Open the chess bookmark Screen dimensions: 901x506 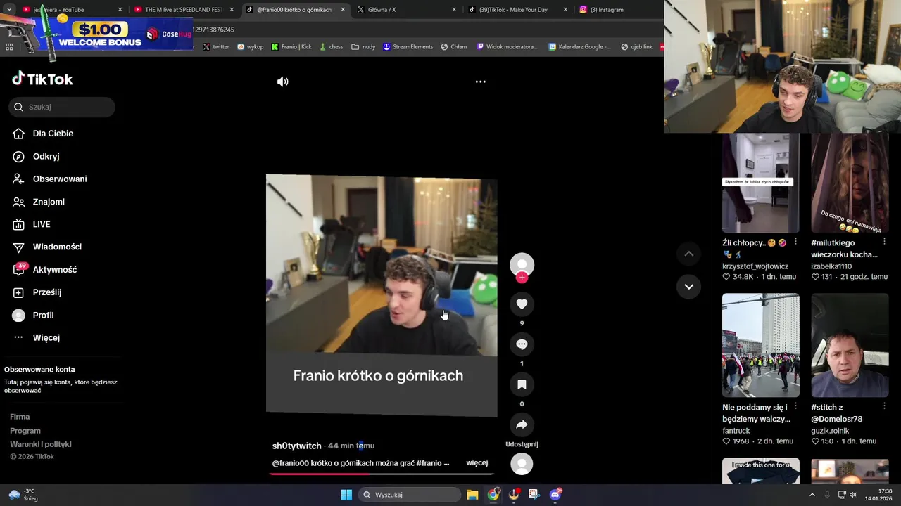point(332,47)
